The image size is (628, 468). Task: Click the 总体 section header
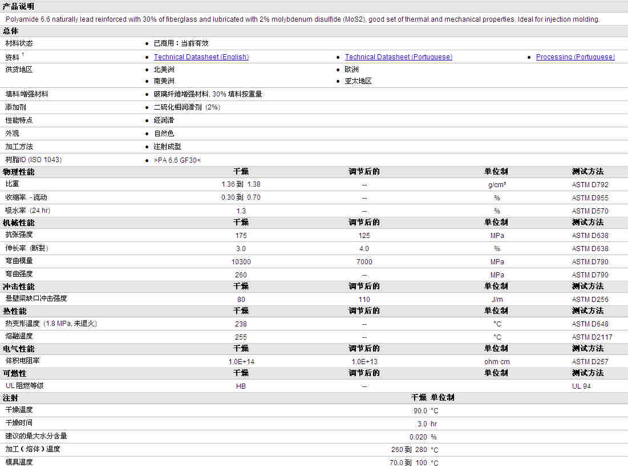tap(11, 31)
